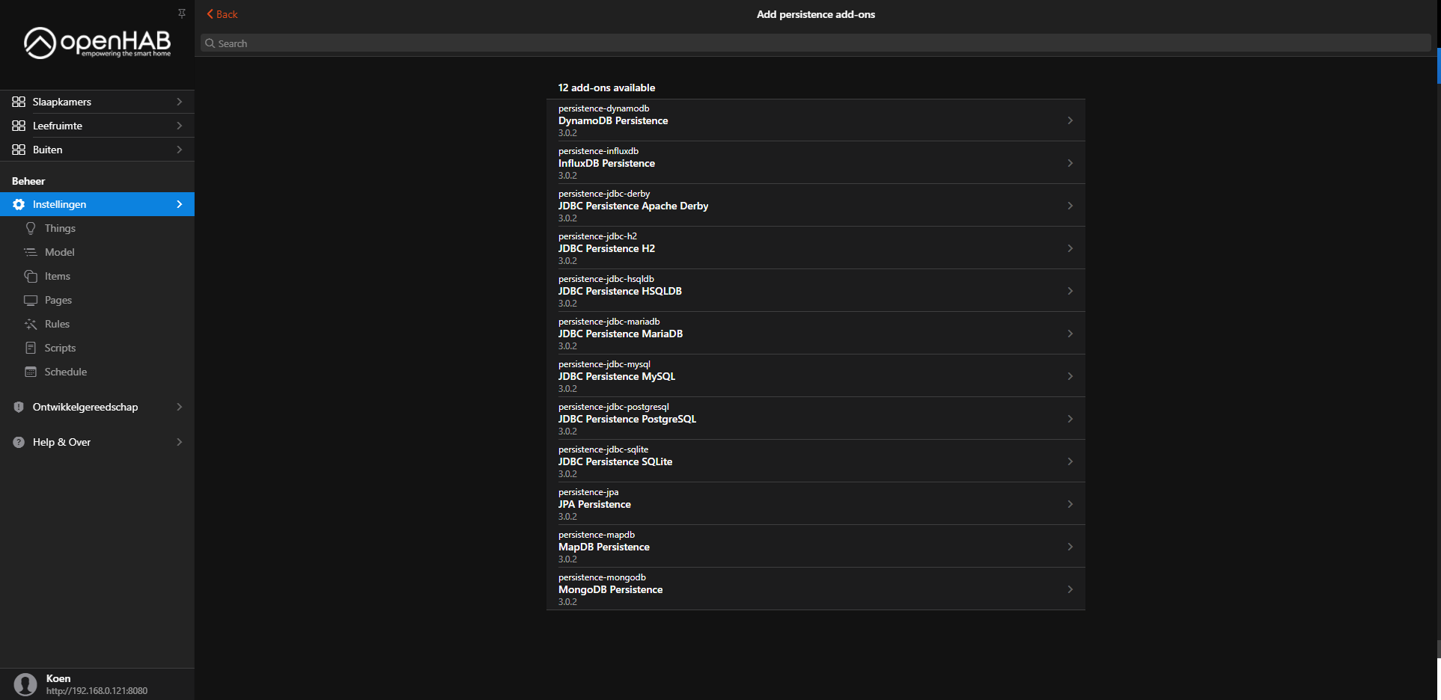Expand the Ontwikkelgereedschap chevron

(x=180, y=407)
